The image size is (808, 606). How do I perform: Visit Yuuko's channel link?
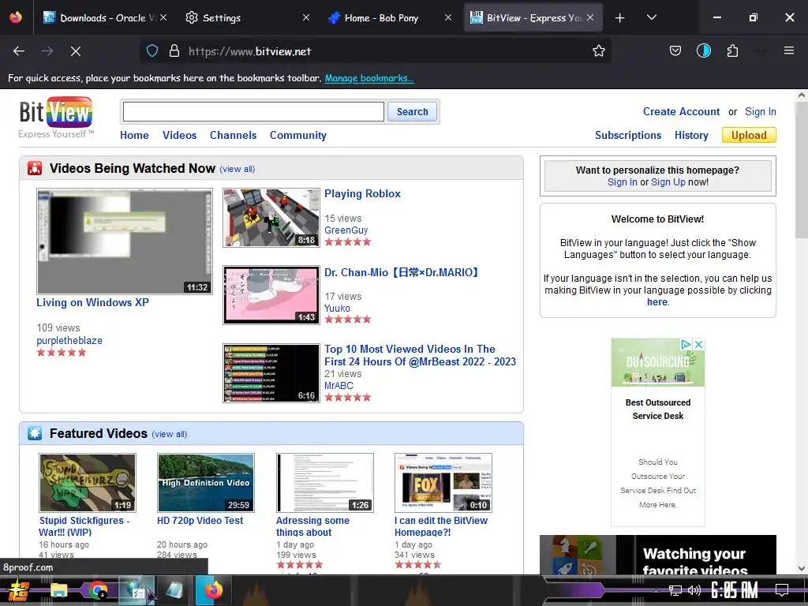[x=337, y=309]
